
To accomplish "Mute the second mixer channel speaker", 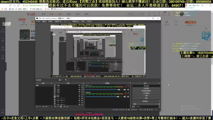I will coord(125,97).
